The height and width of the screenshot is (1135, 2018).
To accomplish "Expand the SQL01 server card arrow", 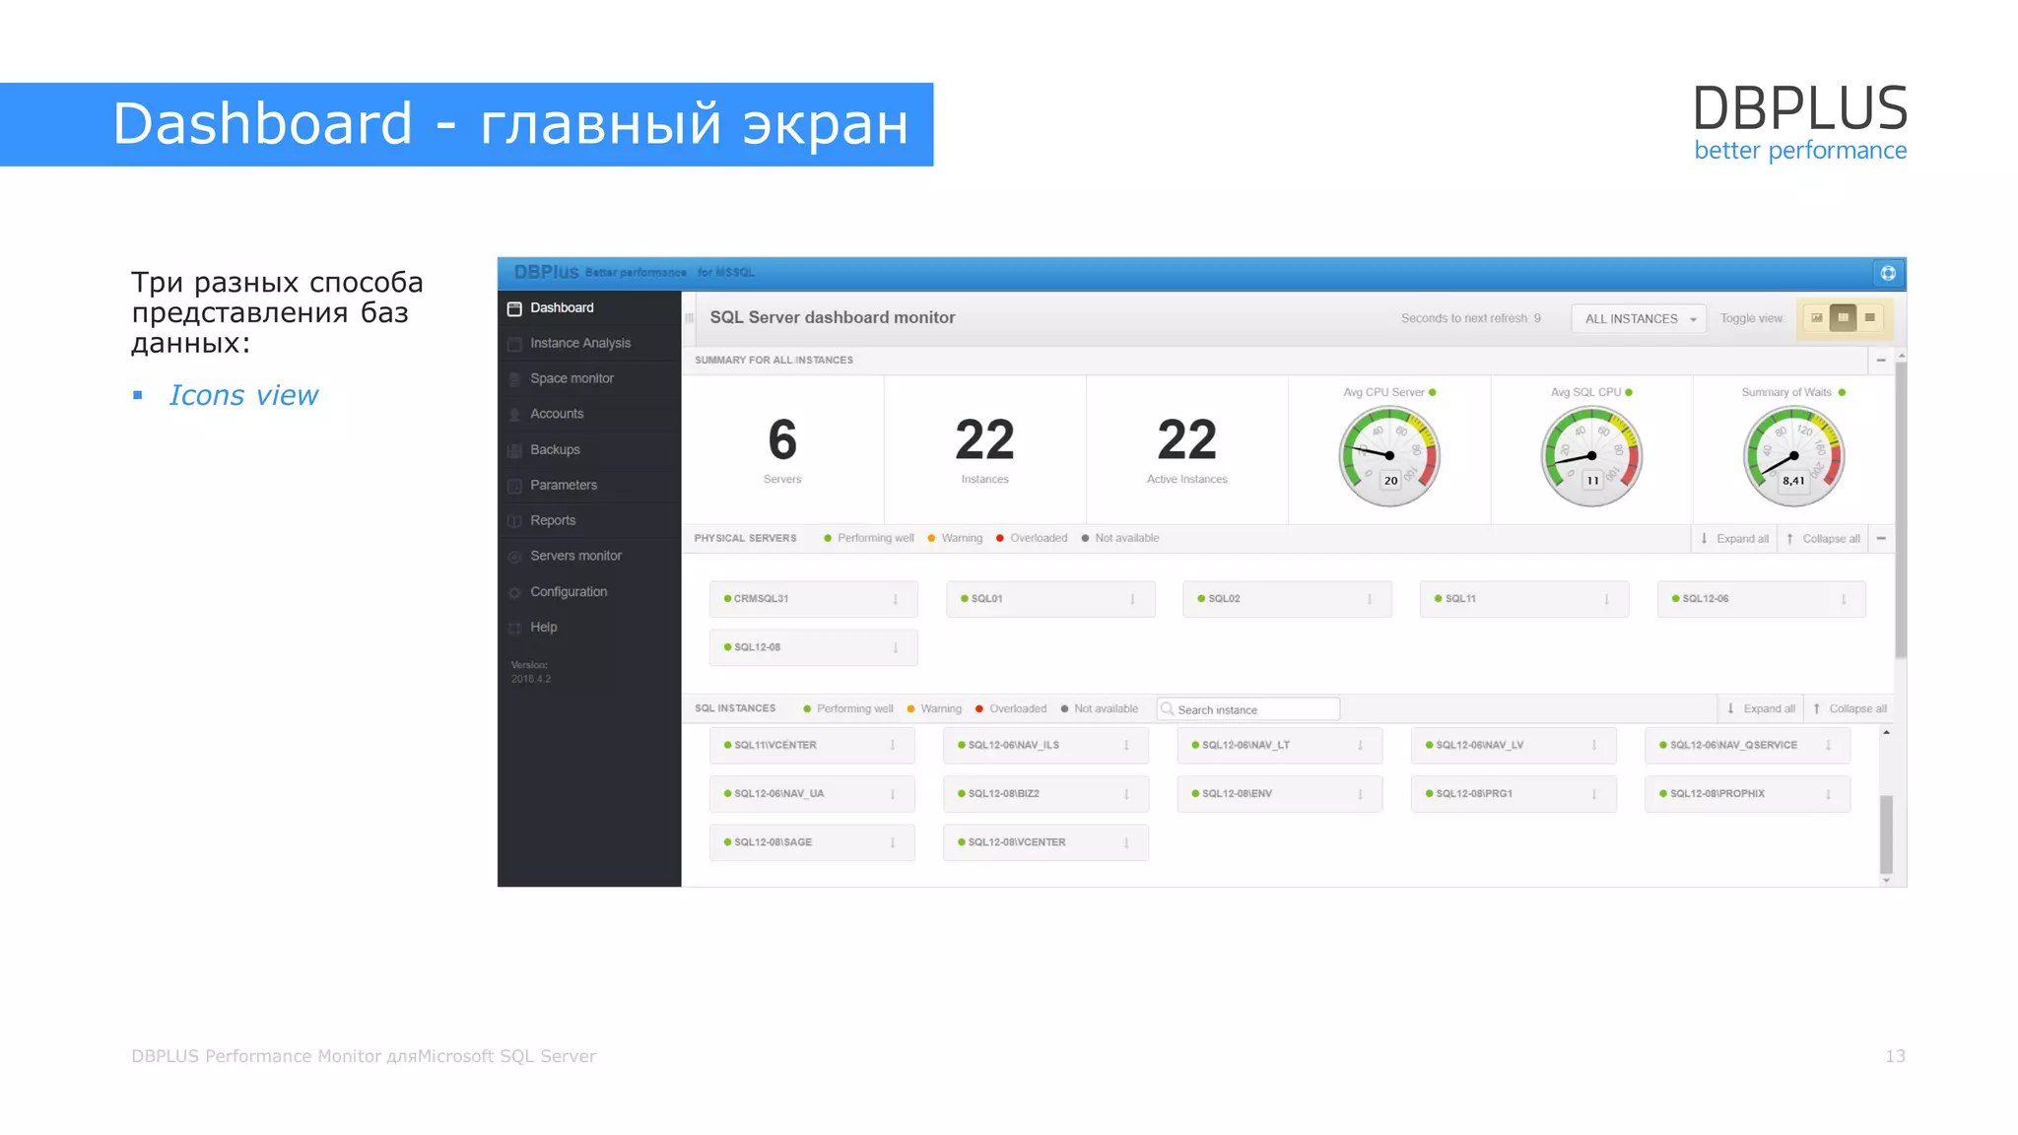I will pyautogui.click(x=1132, y=599).
